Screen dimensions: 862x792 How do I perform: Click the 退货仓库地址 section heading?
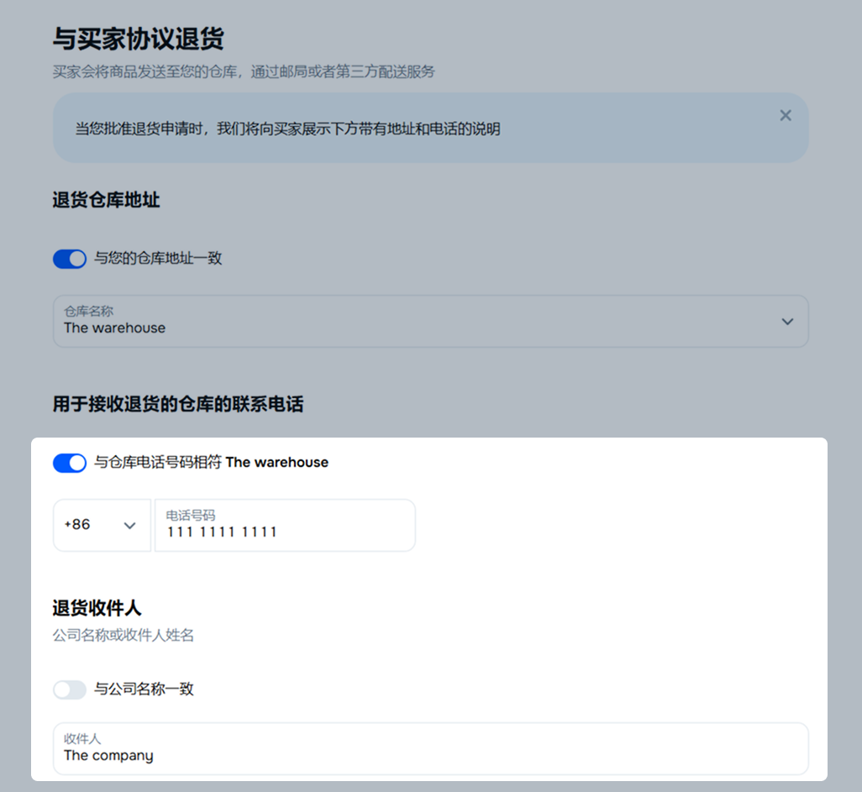coord(106,200)
